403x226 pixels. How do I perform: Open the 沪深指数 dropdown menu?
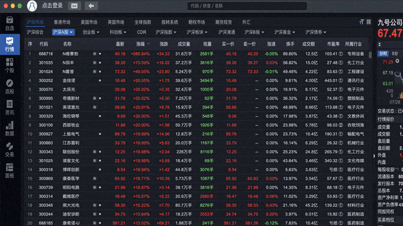(x=166, y=32)
